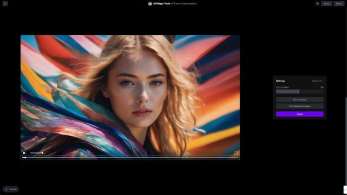The height and width of the screenshot is (195, 347).
Task: Click the small icon left of Share
Action: pyautogui.click(x=318, y=3)
